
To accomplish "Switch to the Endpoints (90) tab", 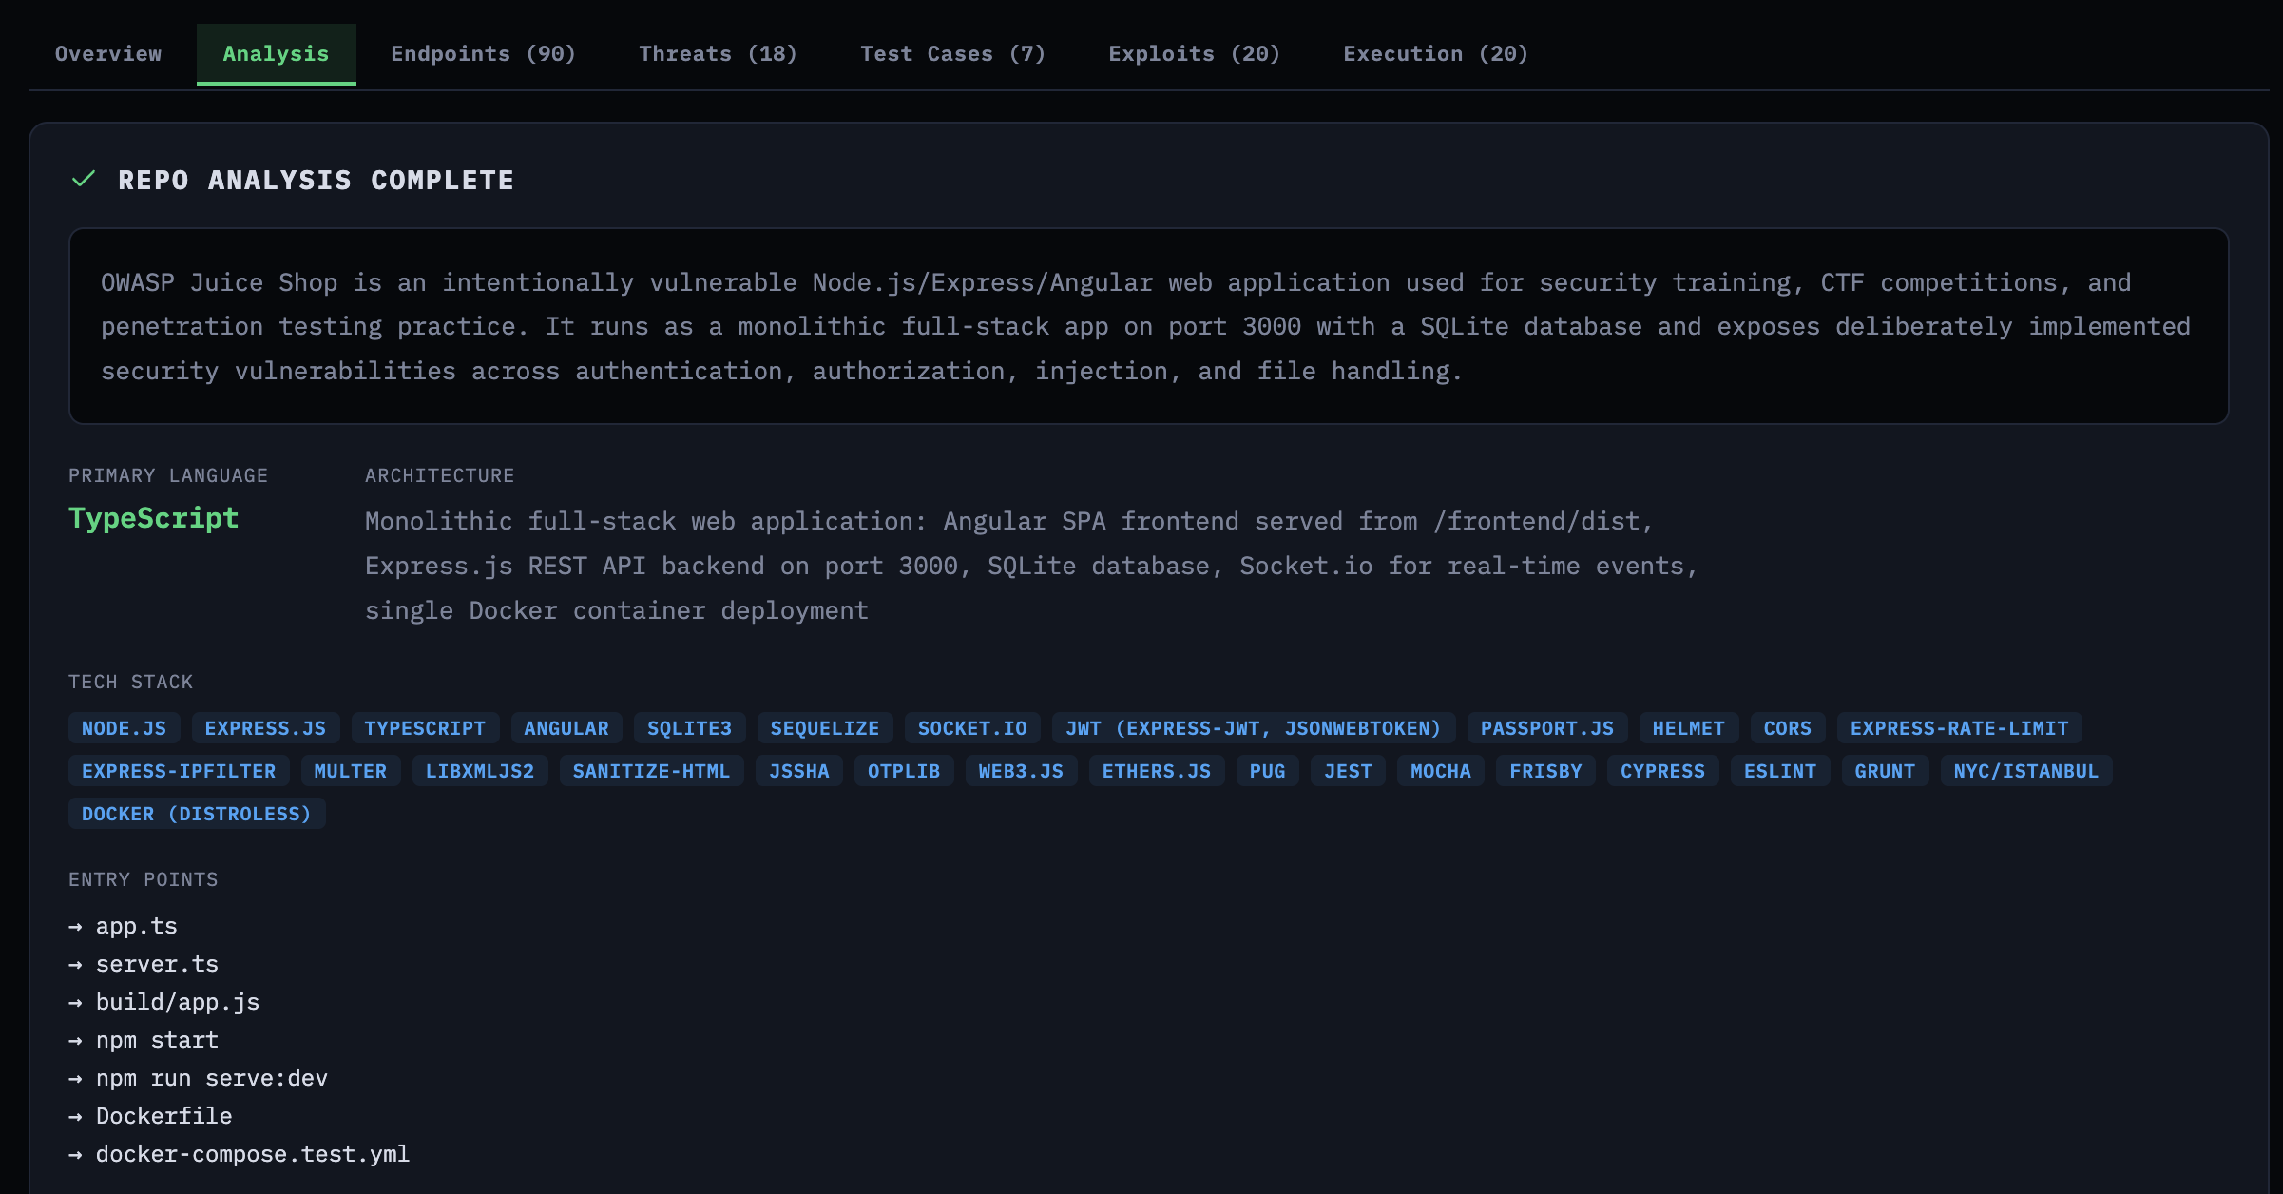I will (x=483, y=54).
